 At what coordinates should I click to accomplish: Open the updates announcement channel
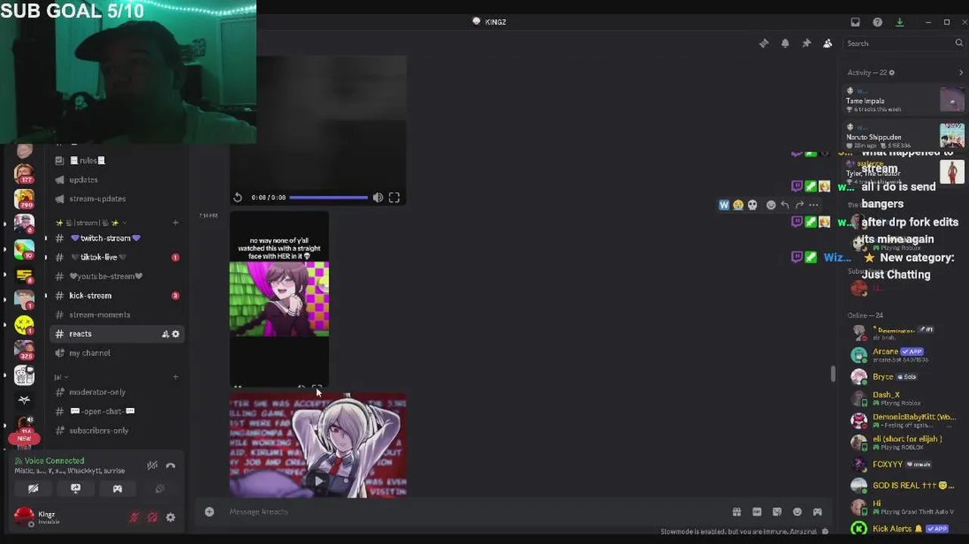click(83, 180)
